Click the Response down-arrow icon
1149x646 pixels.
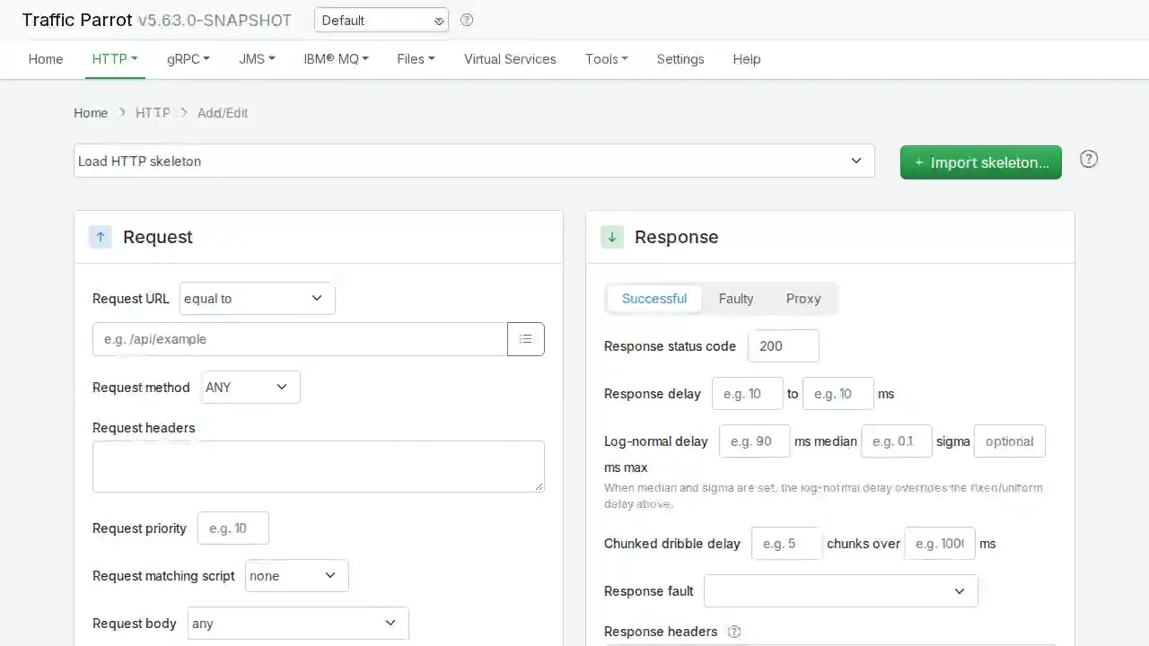pyautogui.click(x=612, y=237)
